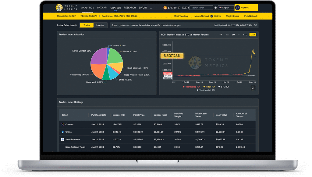Switch index selection to Trader
The width and height of the screenshot is (312, 177).
tap(87, 25)
